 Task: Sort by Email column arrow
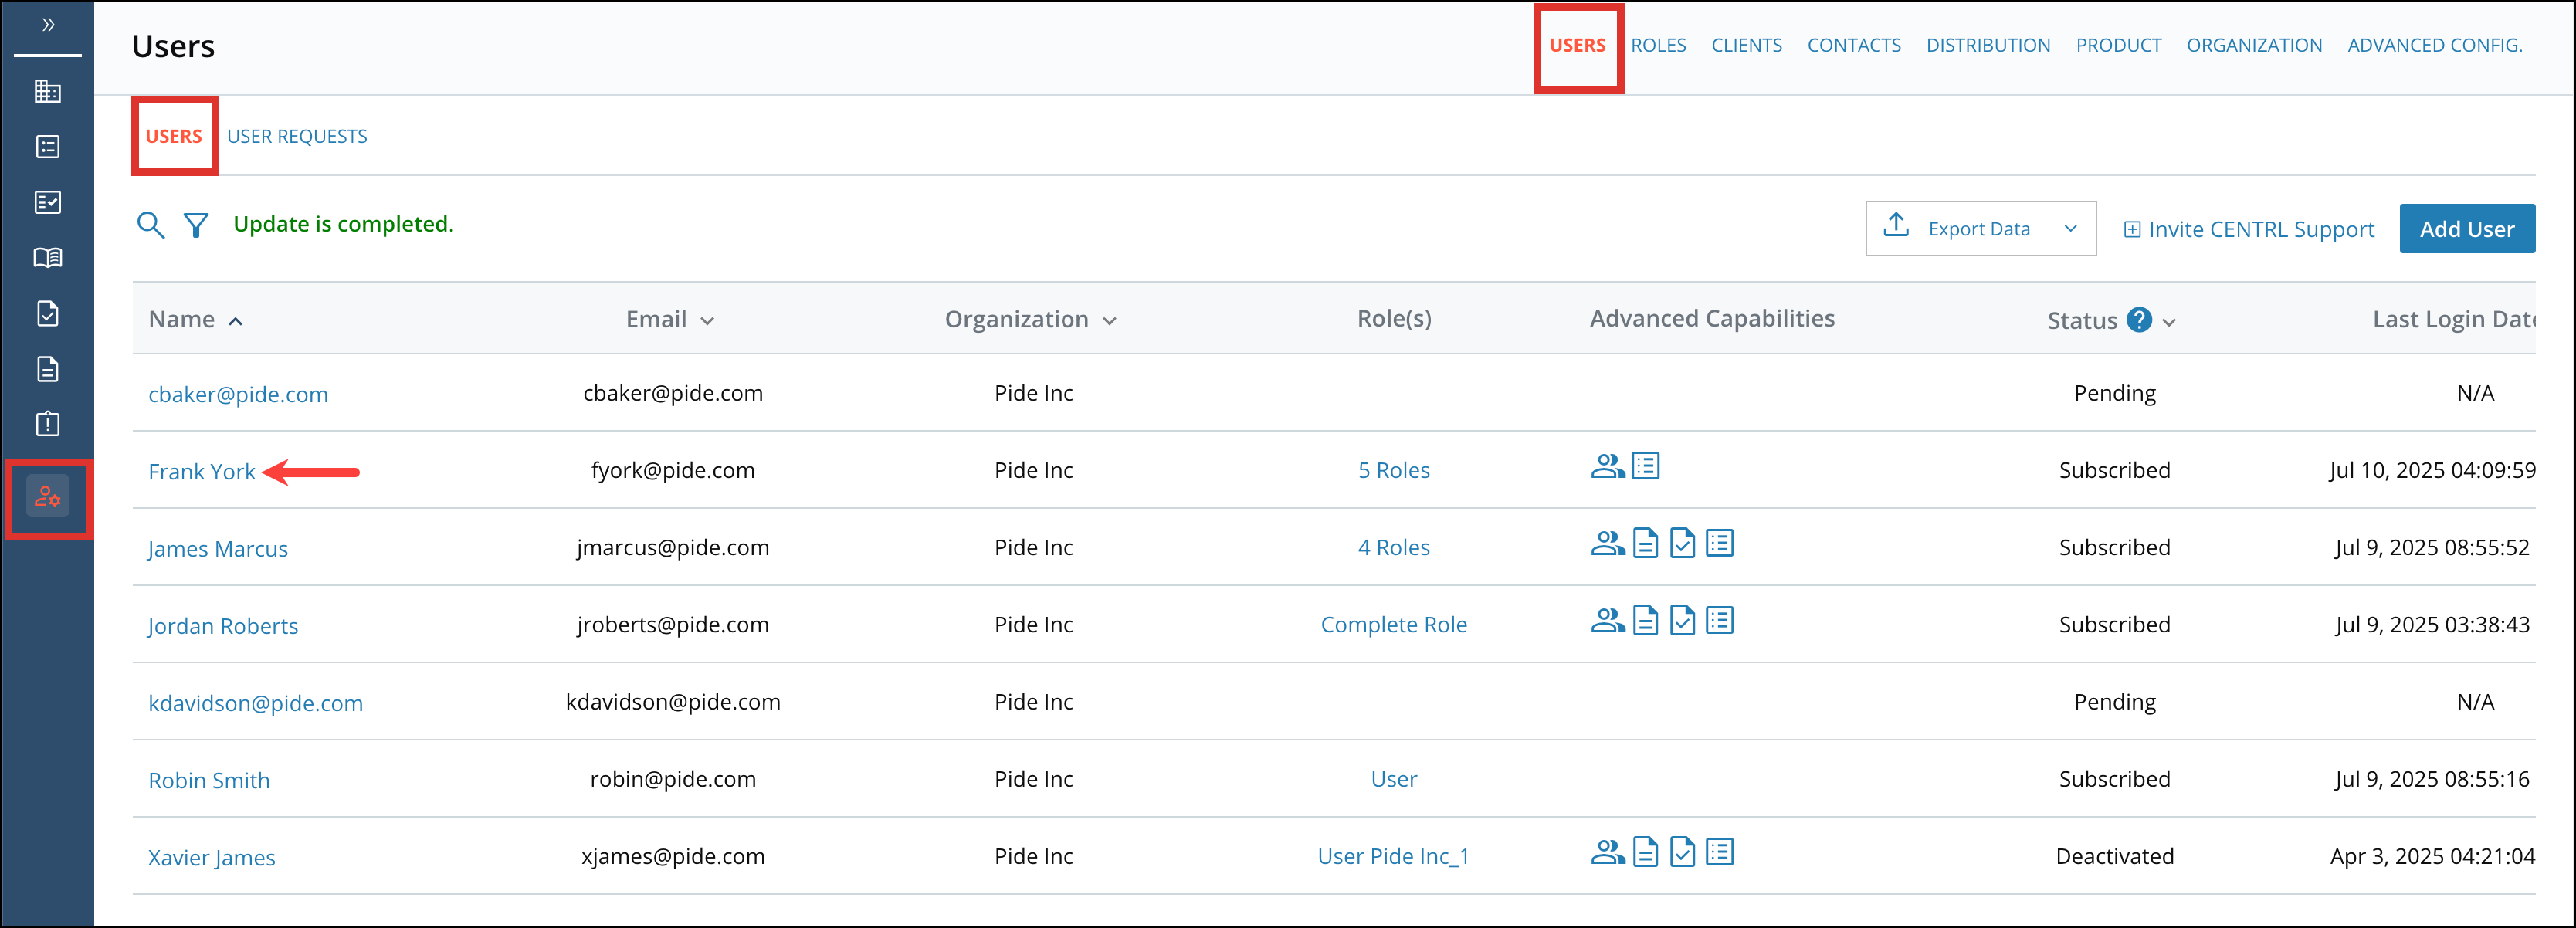pos(707,321)
